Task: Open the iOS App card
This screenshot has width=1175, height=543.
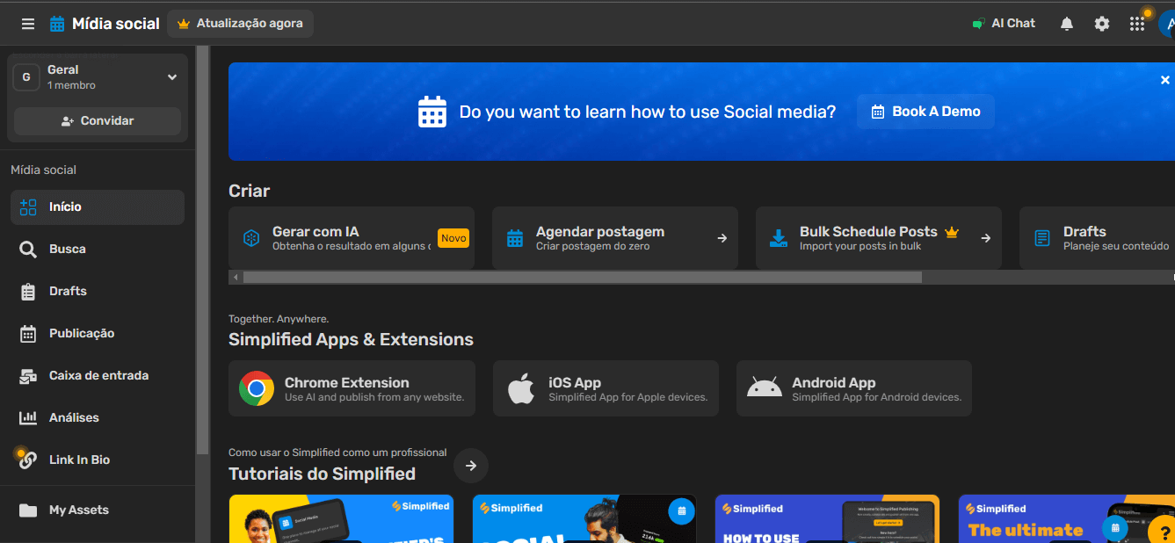Action: pos(606,388)
